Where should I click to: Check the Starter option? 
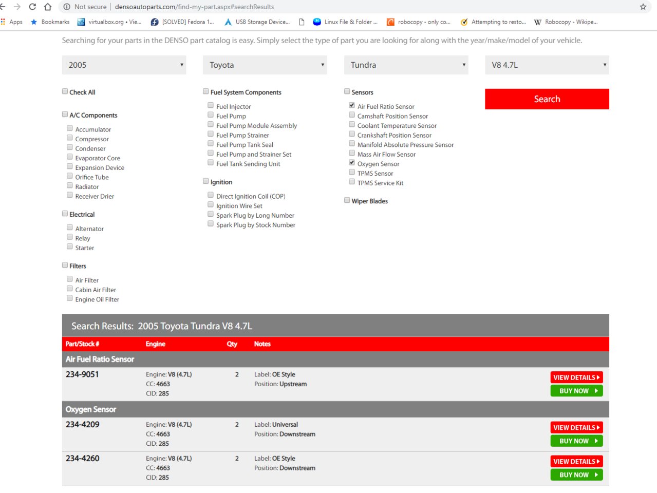(x=69, y=246)
